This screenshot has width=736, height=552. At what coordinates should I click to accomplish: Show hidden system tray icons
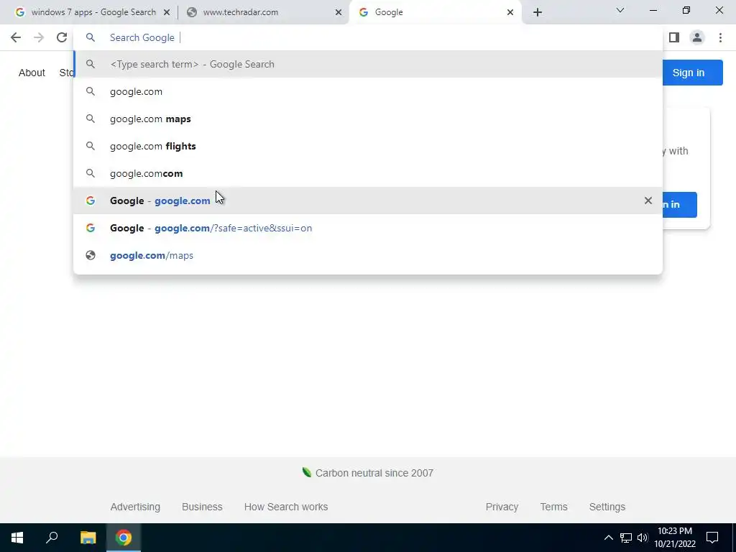point(608,538)
